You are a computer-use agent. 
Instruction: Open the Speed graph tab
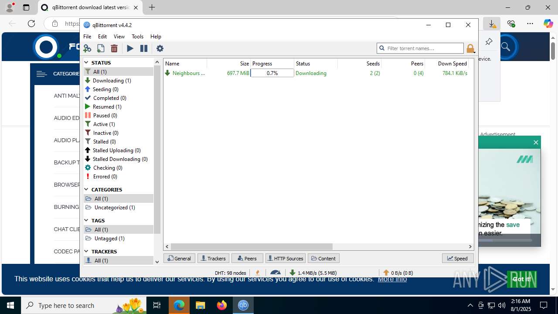458,258
